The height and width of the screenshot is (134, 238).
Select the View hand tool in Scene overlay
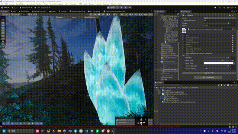(x=3, y=23)
